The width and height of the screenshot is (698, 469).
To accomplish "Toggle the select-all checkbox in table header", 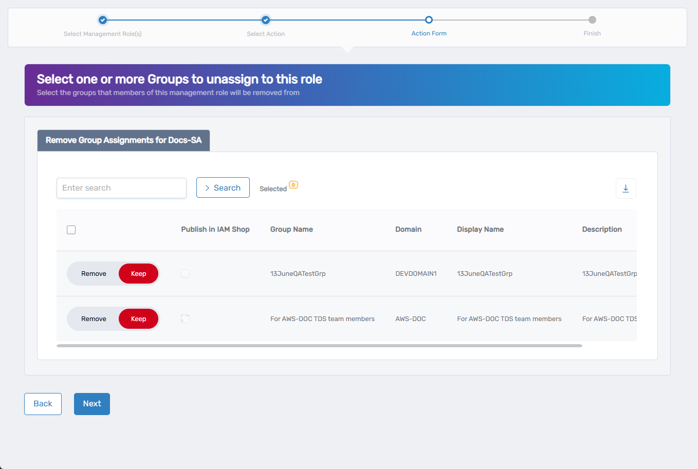I will (71, 230).
